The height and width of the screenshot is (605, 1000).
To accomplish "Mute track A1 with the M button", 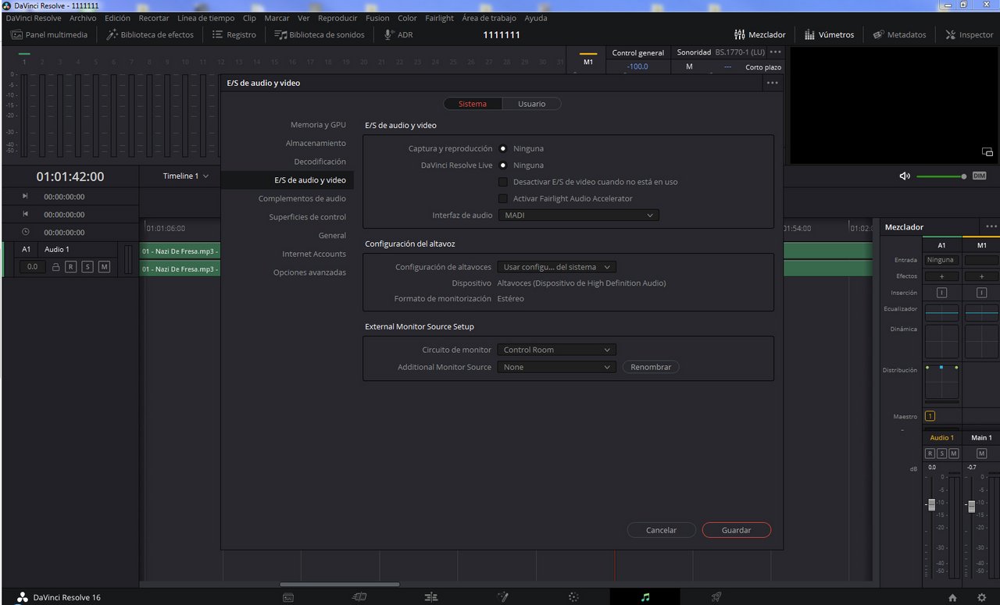I will 104,267.
